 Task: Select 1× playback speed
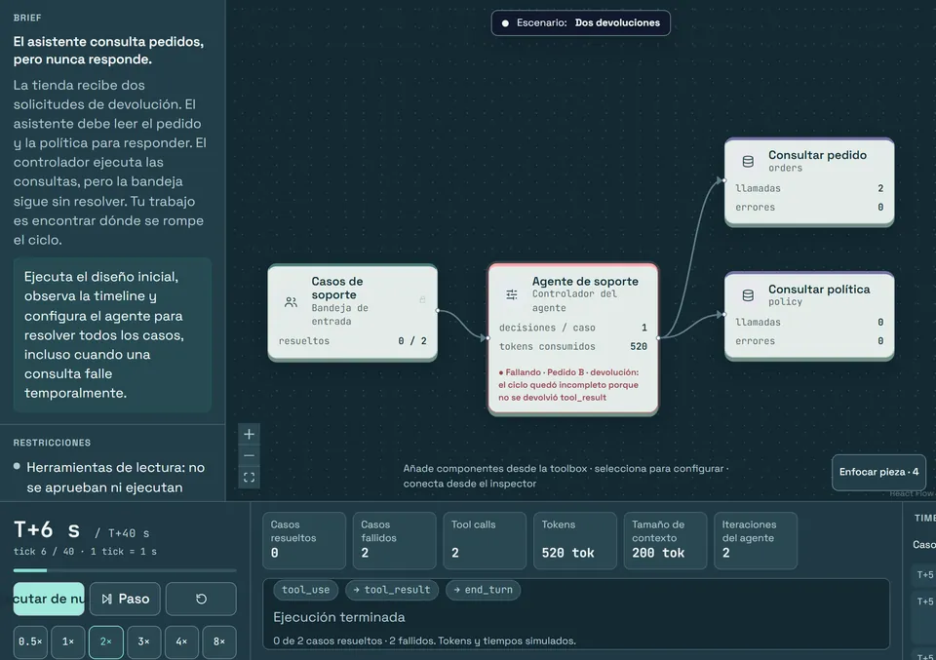coord(68,641)
